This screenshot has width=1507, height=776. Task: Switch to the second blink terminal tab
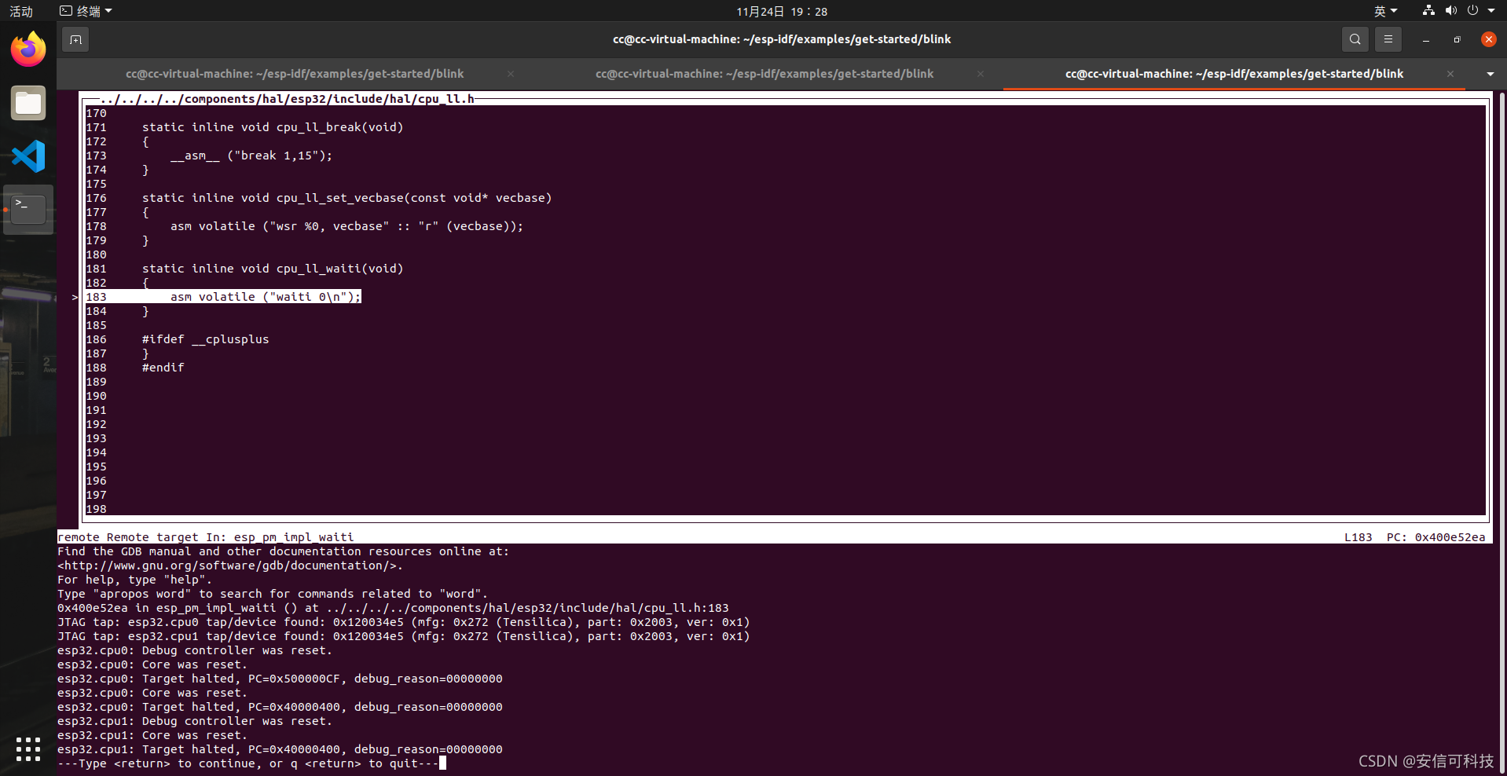(x=764, y=74)
